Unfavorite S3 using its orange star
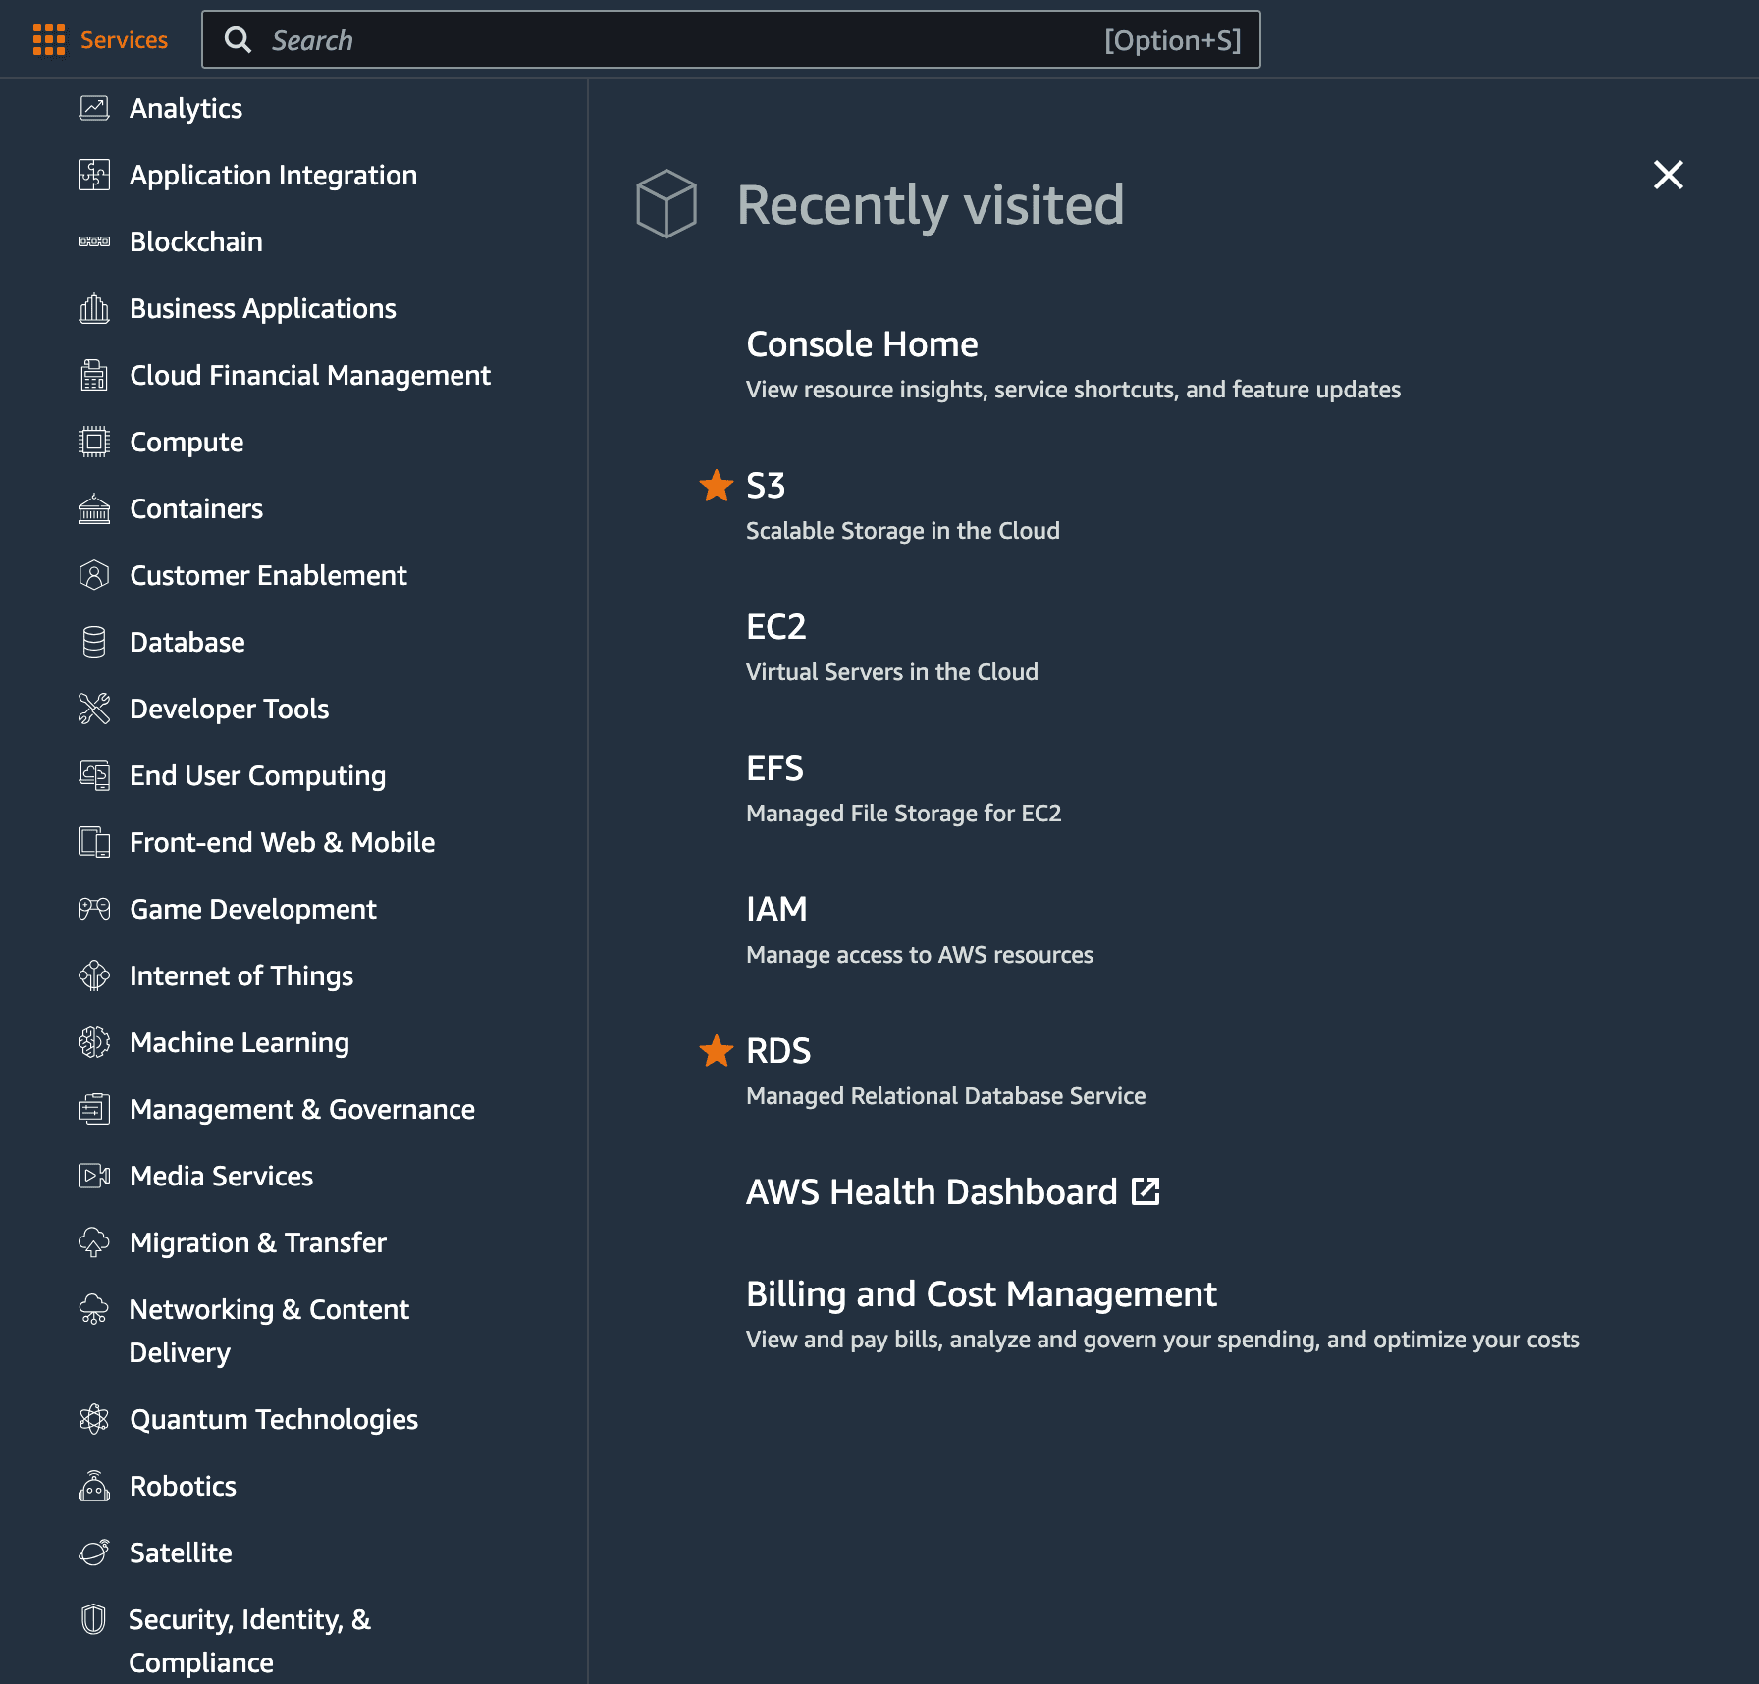1759x1684 pixels. (x=717, y=485)
